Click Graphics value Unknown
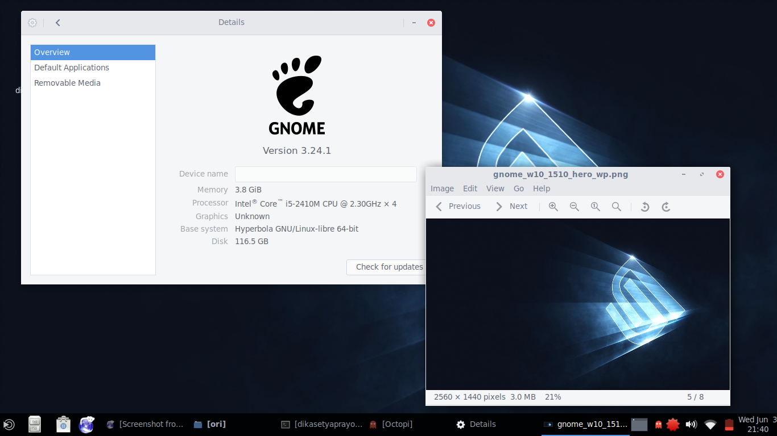The height and width of the screenshot is (436, 777). (x=252, y=216)
